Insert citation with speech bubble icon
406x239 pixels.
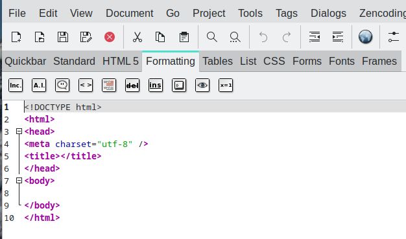62,85
